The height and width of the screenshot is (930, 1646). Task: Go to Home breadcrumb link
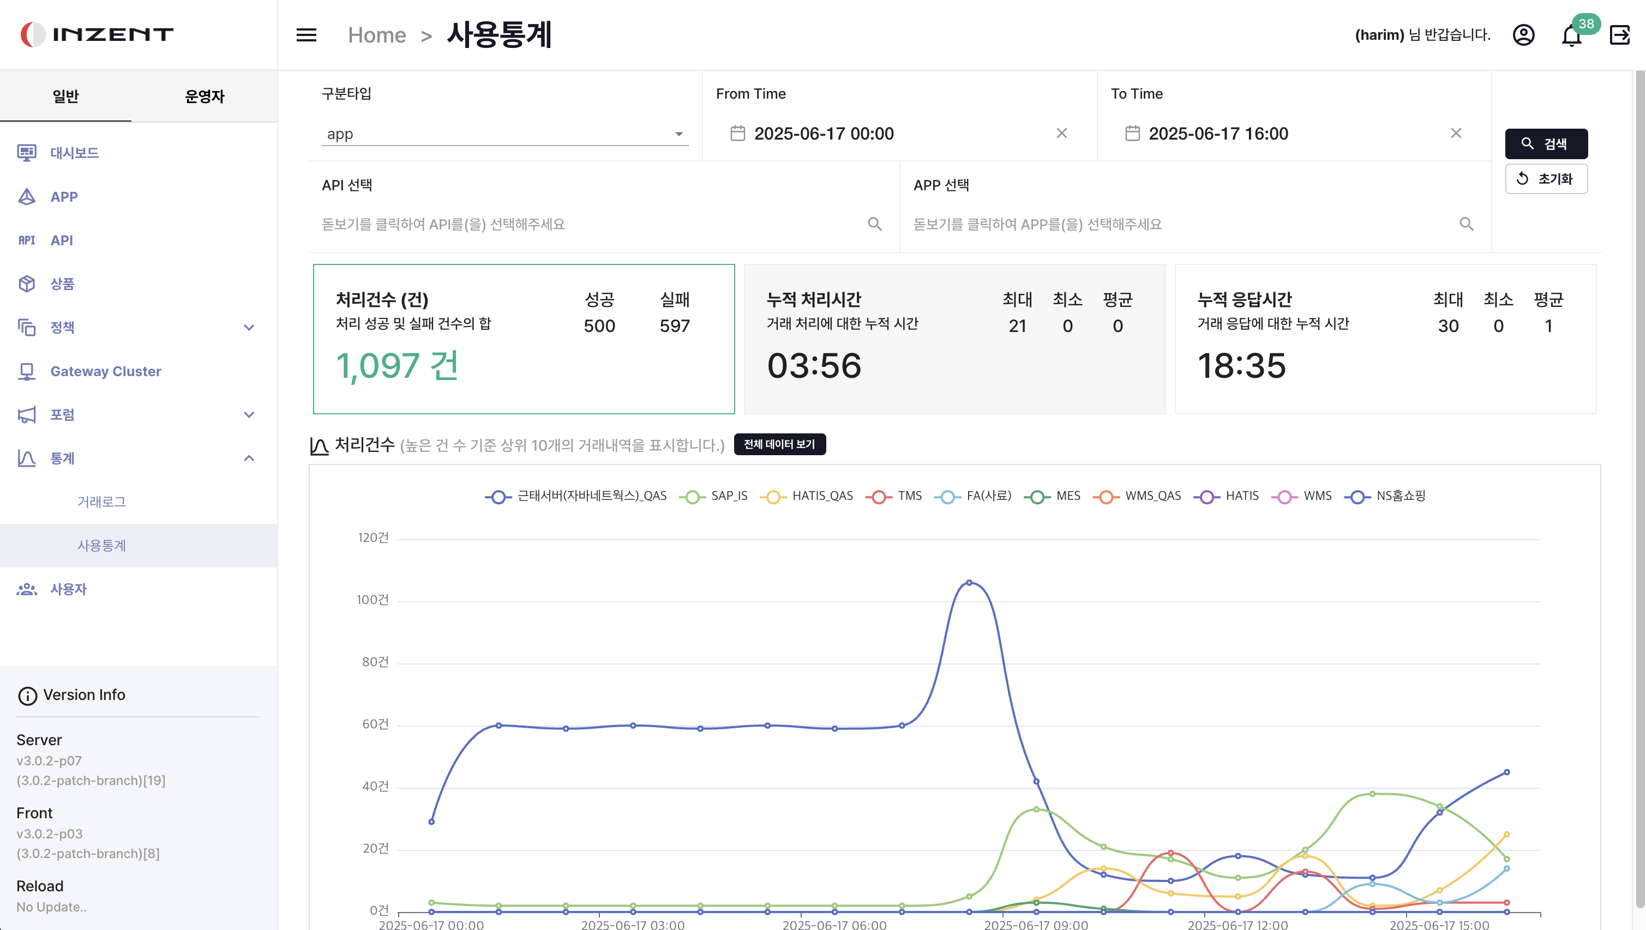click(377, 35)
